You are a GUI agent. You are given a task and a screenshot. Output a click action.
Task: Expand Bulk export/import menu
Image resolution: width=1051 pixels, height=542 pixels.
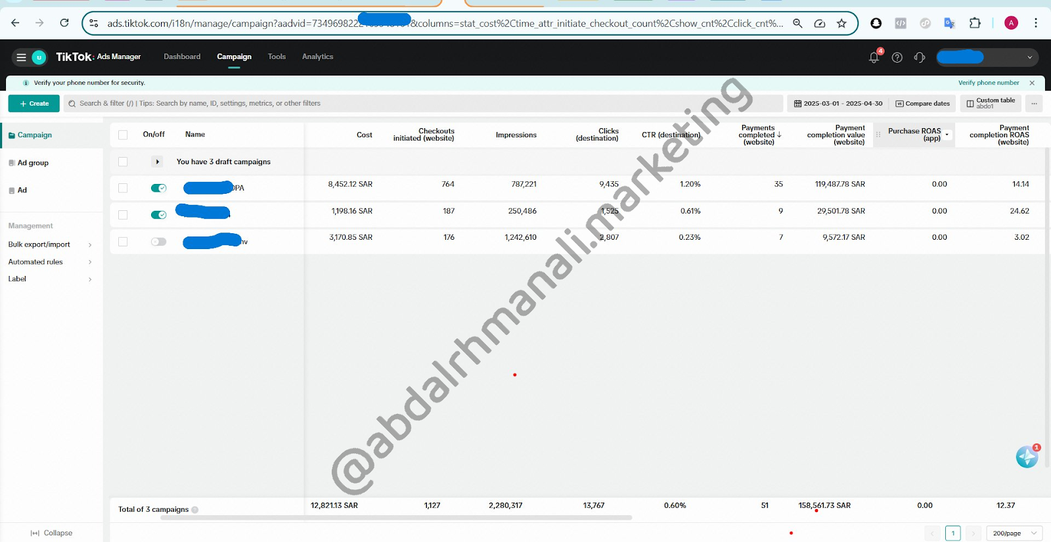coord(50,244)
